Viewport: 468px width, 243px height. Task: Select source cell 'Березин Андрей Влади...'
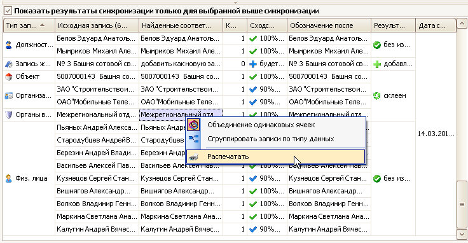[97, 153]
